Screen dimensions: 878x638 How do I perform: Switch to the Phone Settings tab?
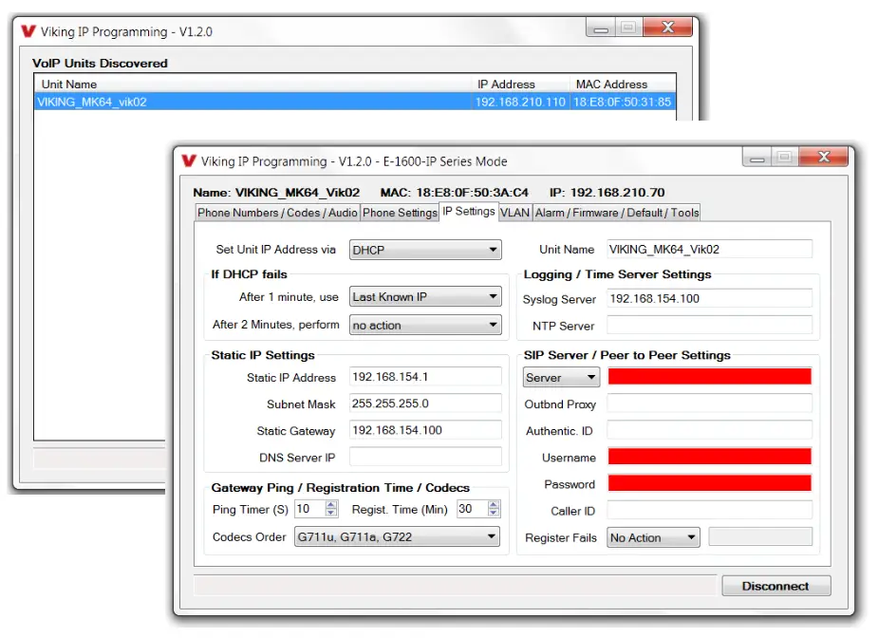pyautogui.click(x=400, y=213)
